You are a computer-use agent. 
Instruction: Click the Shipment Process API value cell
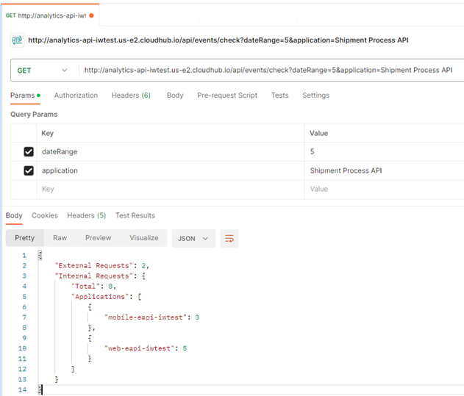pos(384,170)
